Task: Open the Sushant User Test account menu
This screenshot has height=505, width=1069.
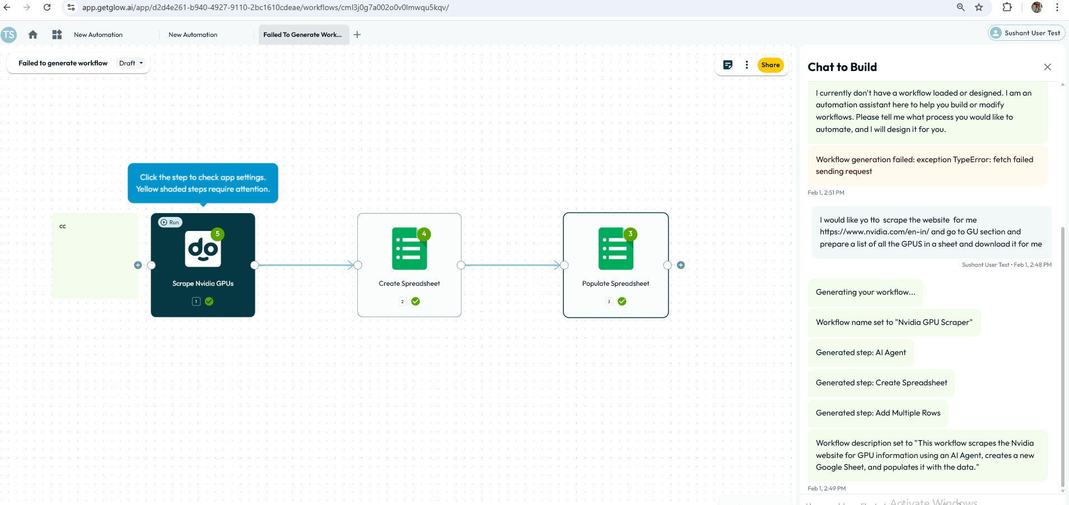Action: (x=1026, y=33)
